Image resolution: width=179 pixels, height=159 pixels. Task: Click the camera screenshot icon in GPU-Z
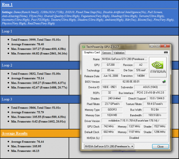click(x=166, y=52)
